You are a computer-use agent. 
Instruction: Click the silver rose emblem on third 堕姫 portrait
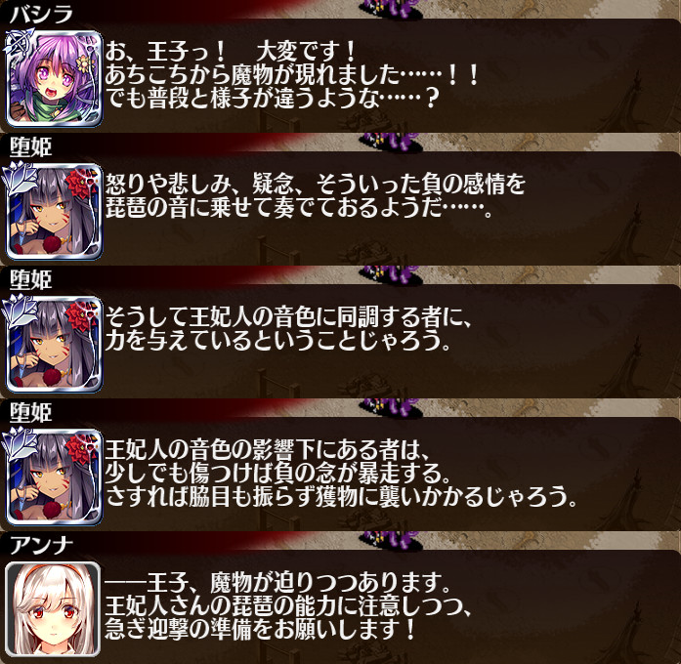[x=20, y=442]
